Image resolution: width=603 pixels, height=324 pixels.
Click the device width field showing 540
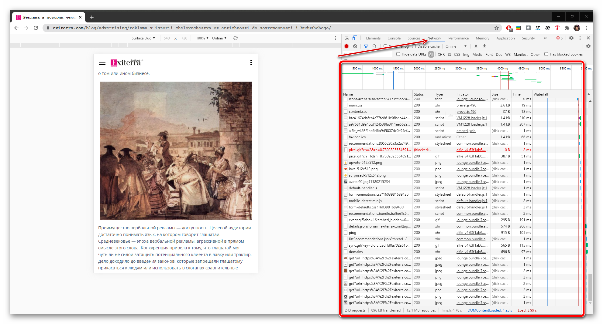coord(167,38)
